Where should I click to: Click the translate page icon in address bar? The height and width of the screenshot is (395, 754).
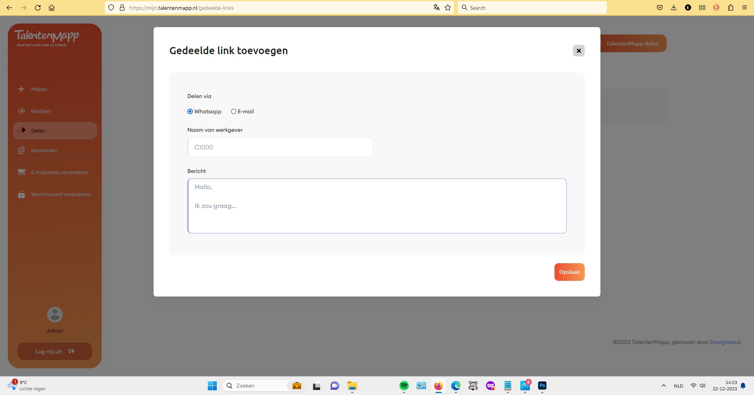[x=436, y=7]
